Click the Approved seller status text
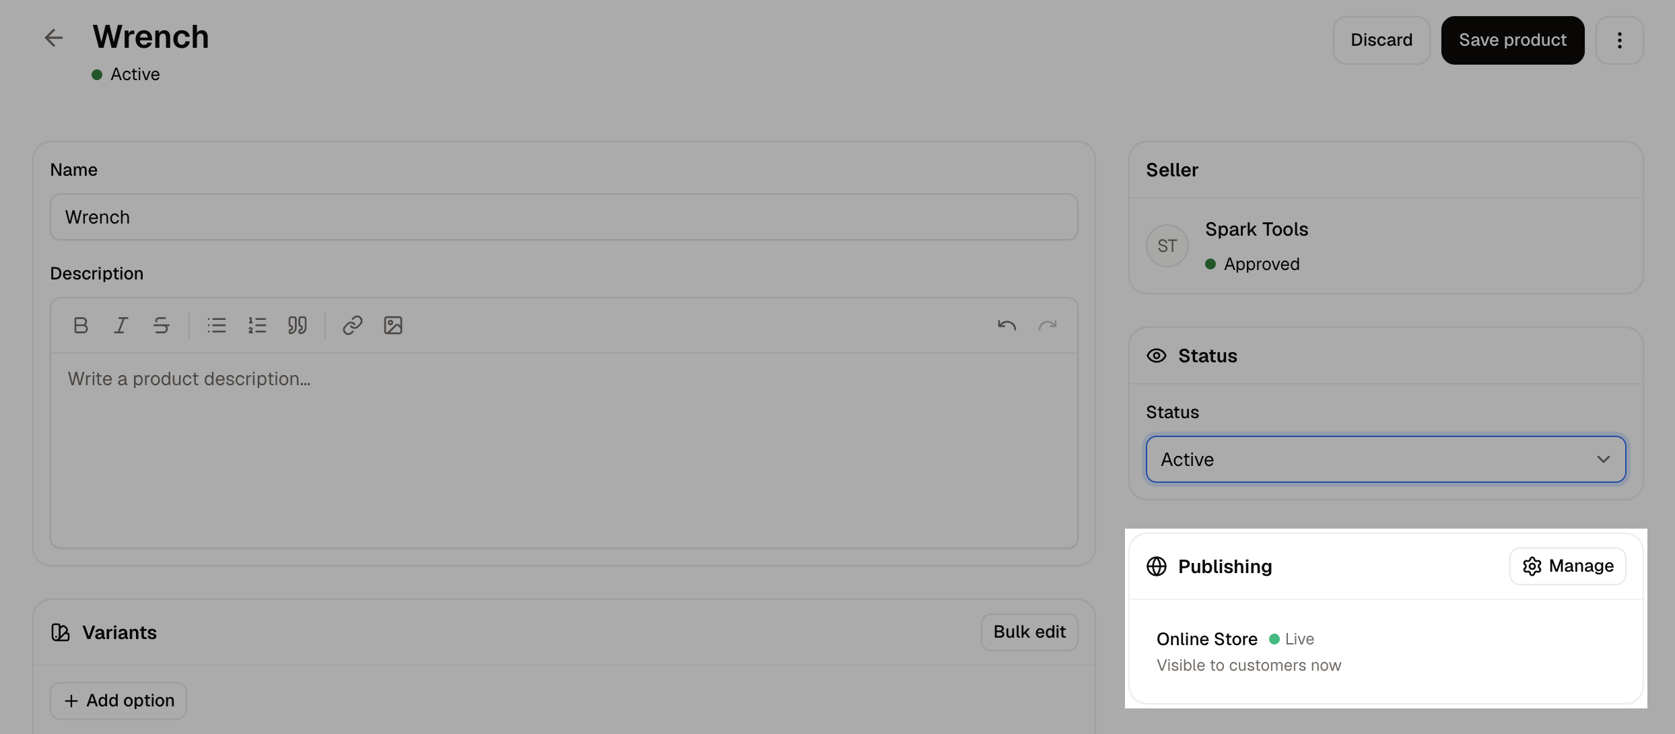This screenshot has width=1675, height=734. pos(1262,264)
